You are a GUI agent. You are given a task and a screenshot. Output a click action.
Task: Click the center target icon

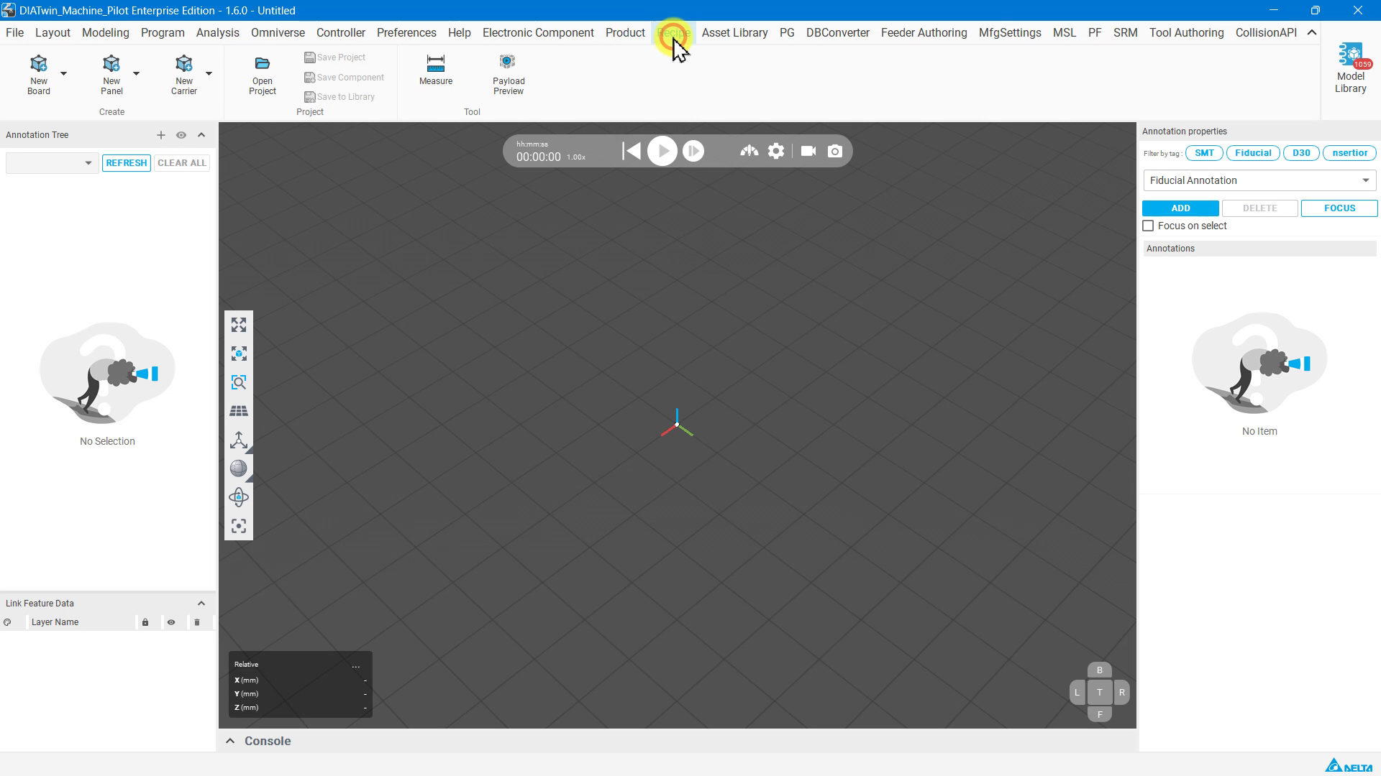pos(239,526)
